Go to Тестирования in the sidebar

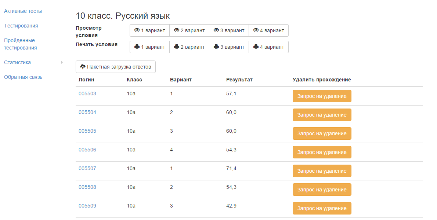click(21, 26)
